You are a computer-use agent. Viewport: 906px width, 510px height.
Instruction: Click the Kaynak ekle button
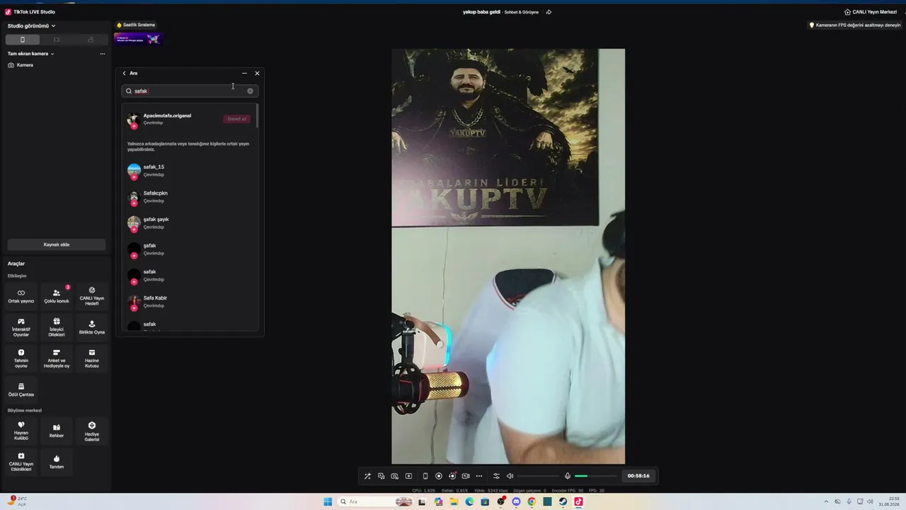[57, 244]
